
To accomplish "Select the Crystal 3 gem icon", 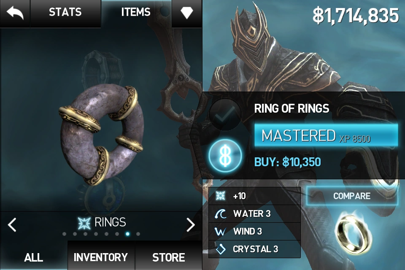I will point(221,249).
